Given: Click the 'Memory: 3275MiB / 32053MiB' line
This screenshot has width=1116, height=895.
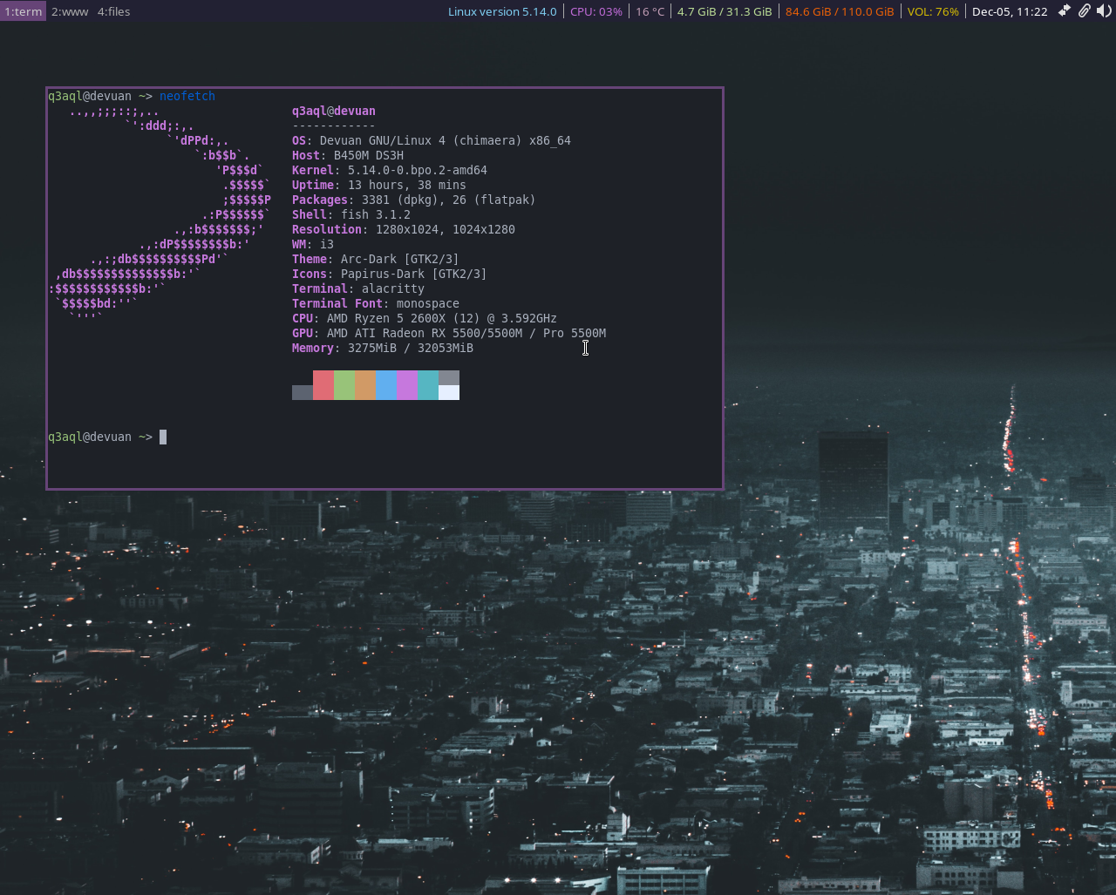Looking at the screenshot, I should coord(383,348).
